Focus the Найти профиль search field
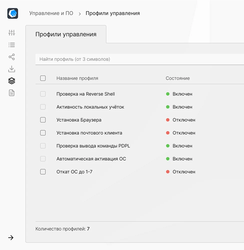 click(x=140, y=59)
